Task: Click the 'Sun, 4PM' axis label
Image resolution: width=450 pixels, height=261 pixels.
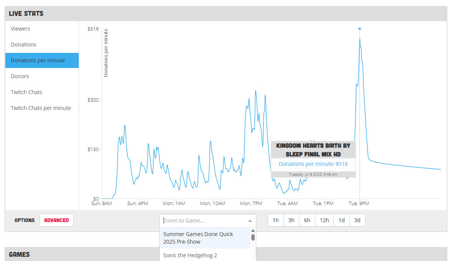Action: [x=137, y=204]
